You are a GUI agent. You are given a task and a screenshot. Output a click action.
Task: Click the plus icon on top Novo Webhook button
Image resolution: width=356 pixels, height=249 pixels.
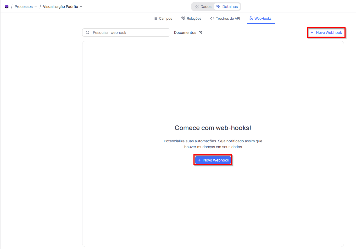click(312, 33)
